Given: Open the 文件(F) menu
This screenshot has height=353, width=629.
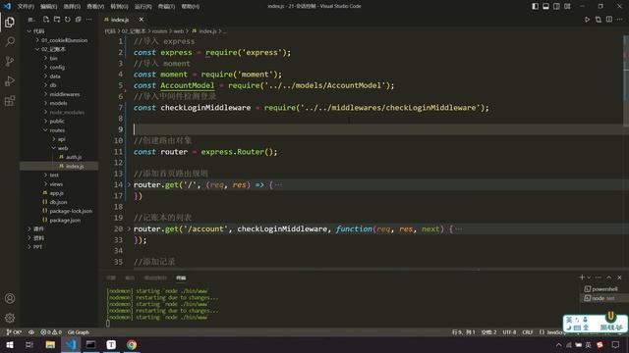Looking at the screenshot, I should pos(26,7).
